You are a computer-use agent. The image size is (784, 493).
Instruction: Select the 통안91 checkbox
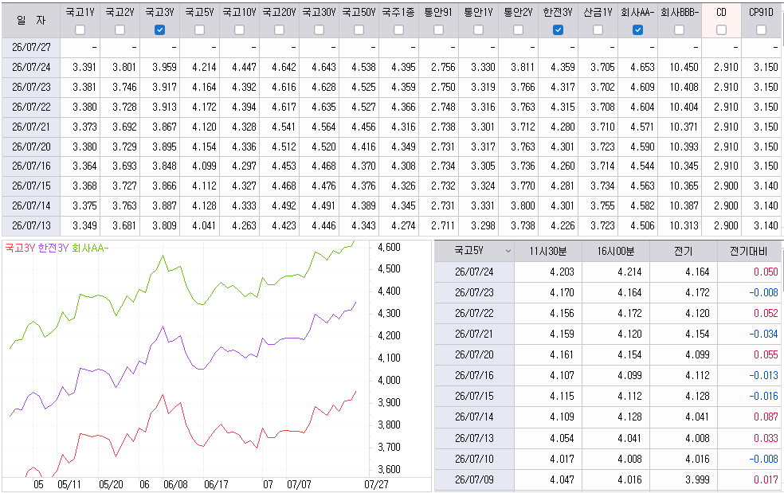(438, 30)
